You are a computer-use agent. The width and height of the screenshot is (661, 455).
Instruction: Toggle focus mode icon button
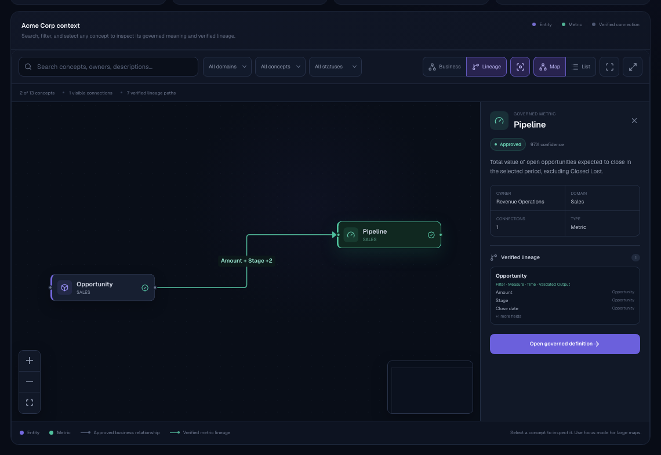tap(520, 67)
